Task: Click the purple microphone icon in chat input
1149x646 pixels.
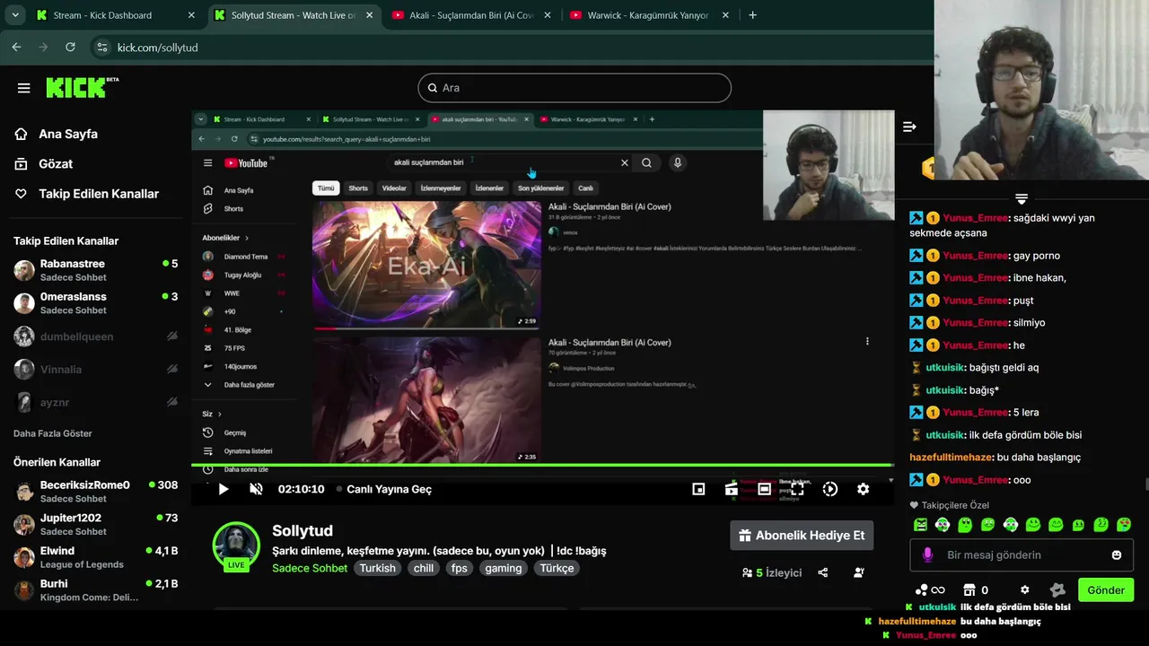Action: click(x=927, y=554)
